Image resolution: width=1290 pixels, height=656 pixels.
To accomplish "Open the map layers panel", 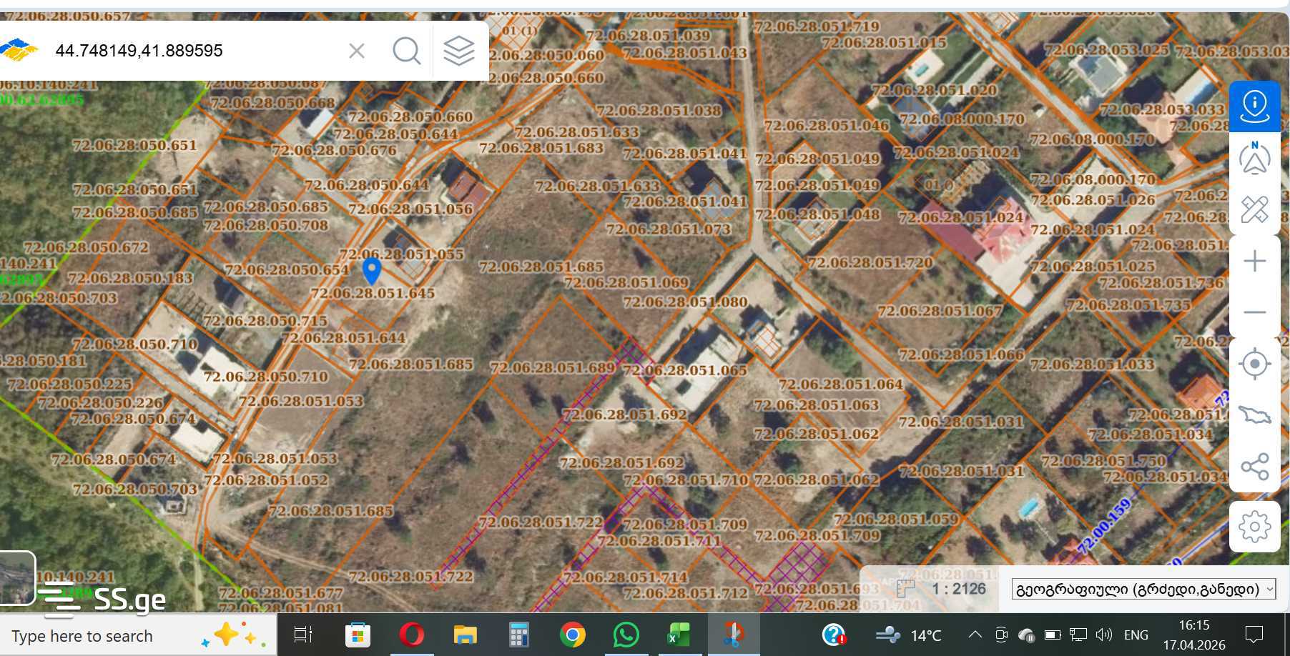I will point(459,51).
